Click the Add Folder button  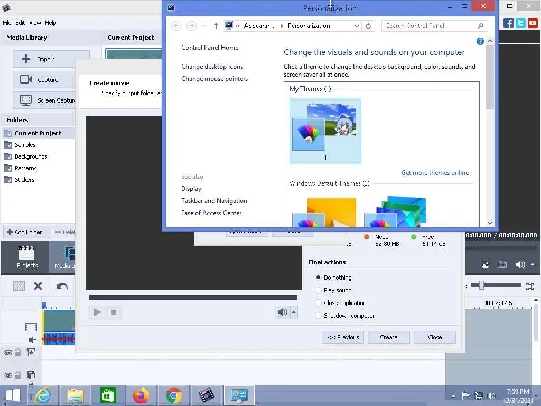(x=27, y=232)
